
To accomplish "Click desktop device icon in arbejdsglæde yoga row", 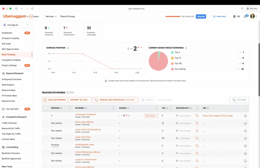I will (x=246, y=146).
